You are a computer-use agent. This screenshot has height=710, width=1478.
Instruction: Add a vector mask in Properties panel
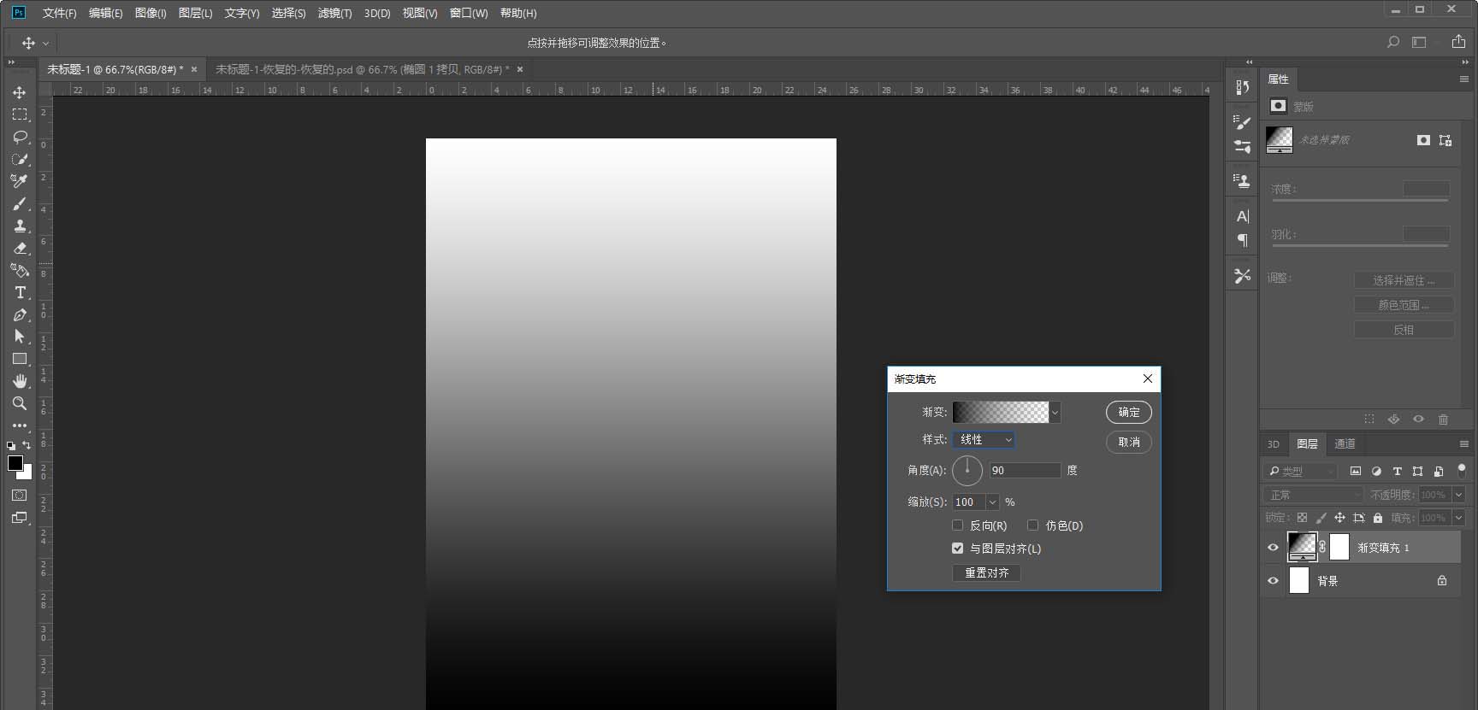[1445, 140]
